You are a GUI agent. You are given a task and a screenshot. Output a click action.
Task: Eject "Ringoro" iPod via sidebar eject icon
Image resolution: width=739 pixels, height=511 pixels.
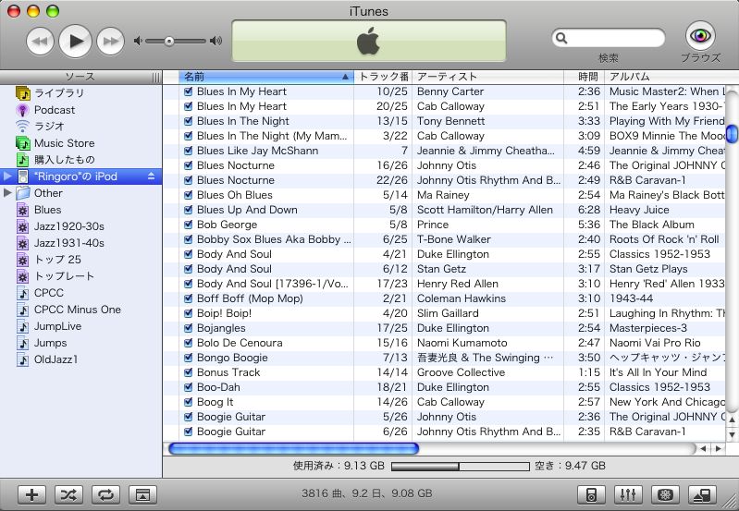tap(152, 176)
